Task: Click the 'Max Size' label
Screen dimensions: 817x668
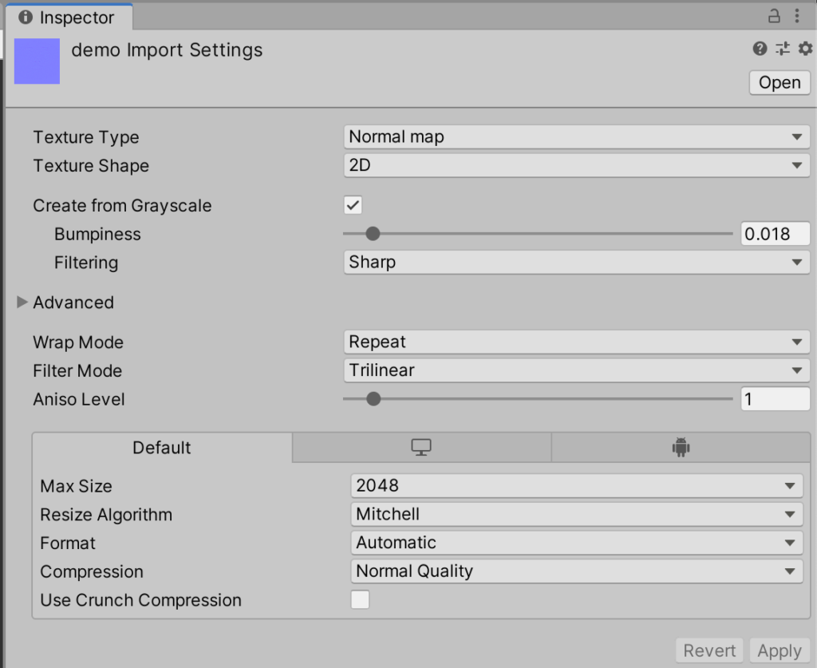Action: click(x=76, y=486)
